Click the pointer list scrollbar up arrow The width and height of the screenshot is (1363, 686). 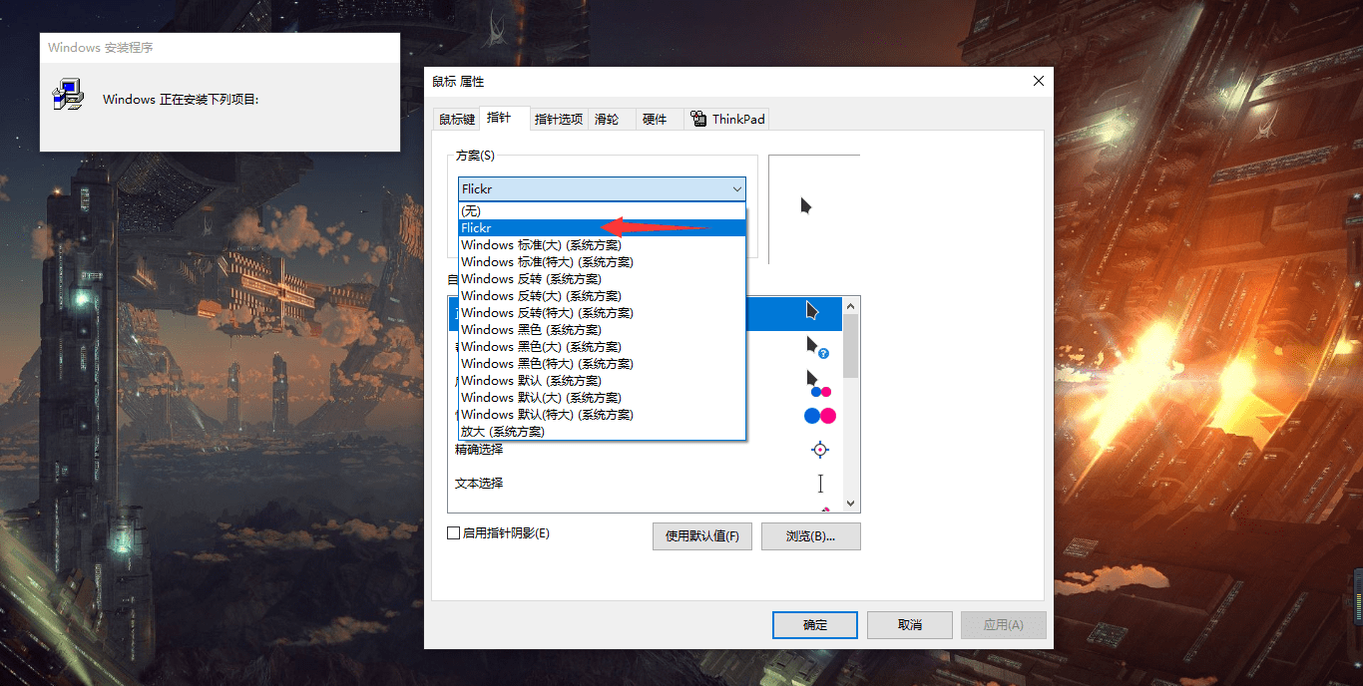point(850,305)
